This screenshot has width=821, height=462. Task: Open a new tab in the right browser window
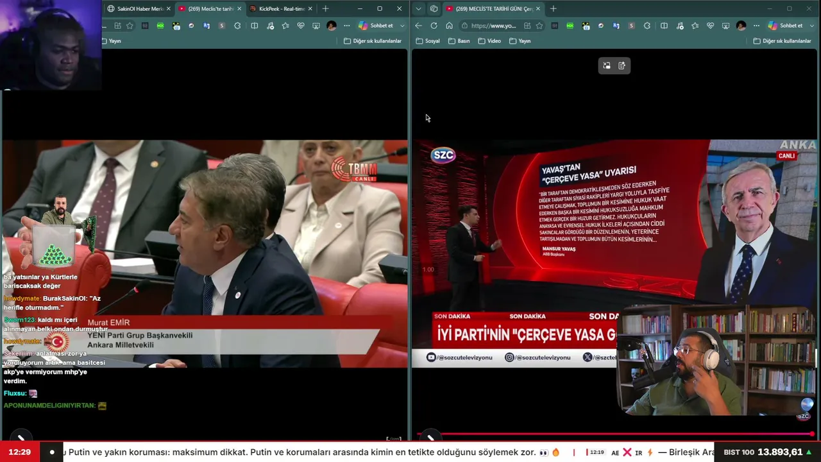[x=553, y=9]
